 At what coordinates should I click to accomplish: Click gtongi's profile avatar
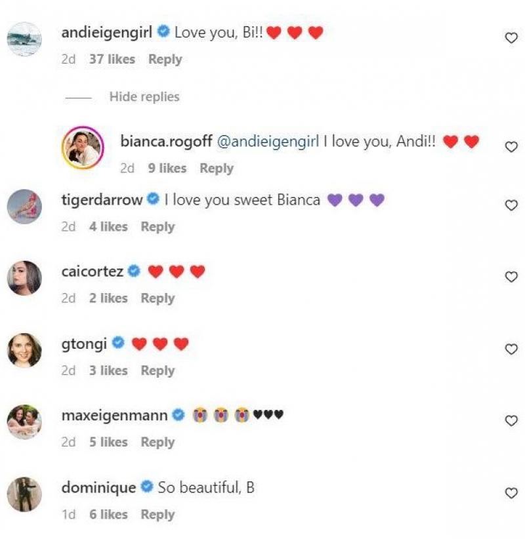pos(24,350)
